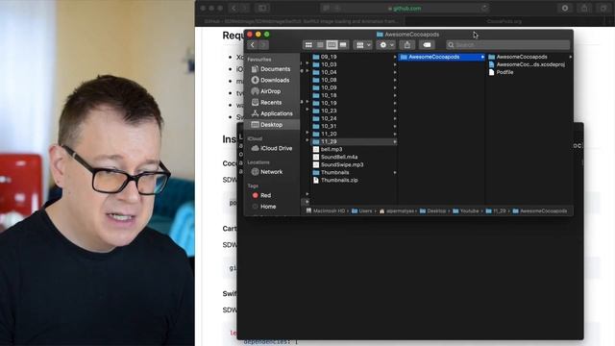615x346 pixels.
Task: Open Network in the Finder sidebar
Action: tap(271, 172)
